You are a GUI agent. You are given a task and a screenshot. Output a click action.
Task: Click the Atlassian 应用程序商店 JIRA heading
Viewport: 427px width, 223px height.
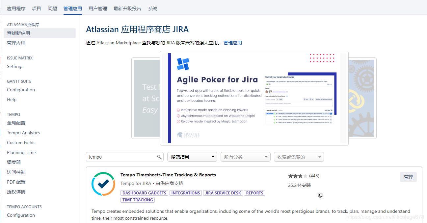point(137,29)
